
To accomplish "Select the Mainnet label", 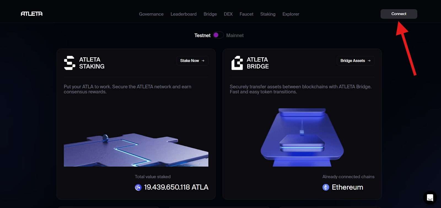I will (x=235, y=35).
